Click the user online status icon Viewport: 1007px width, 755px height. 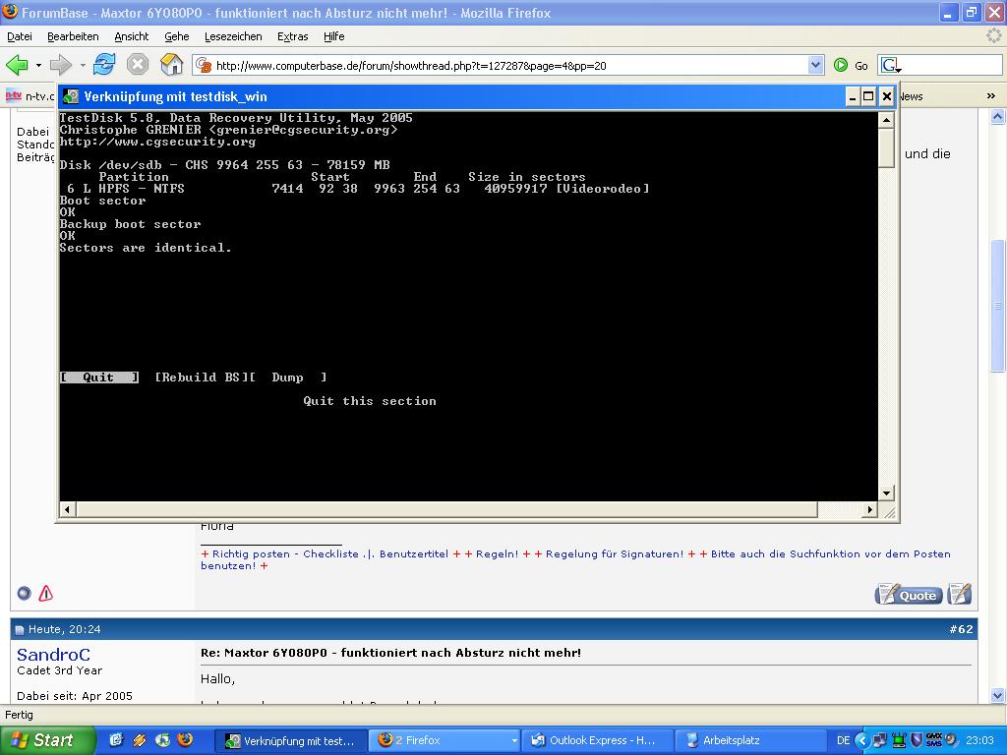[x=25, y=594]
